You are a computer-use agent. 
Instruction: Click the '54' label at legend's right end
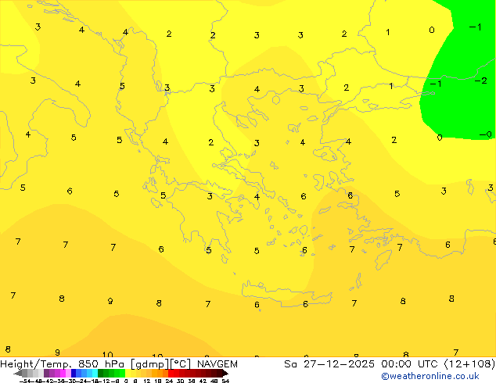pos(225,381)
